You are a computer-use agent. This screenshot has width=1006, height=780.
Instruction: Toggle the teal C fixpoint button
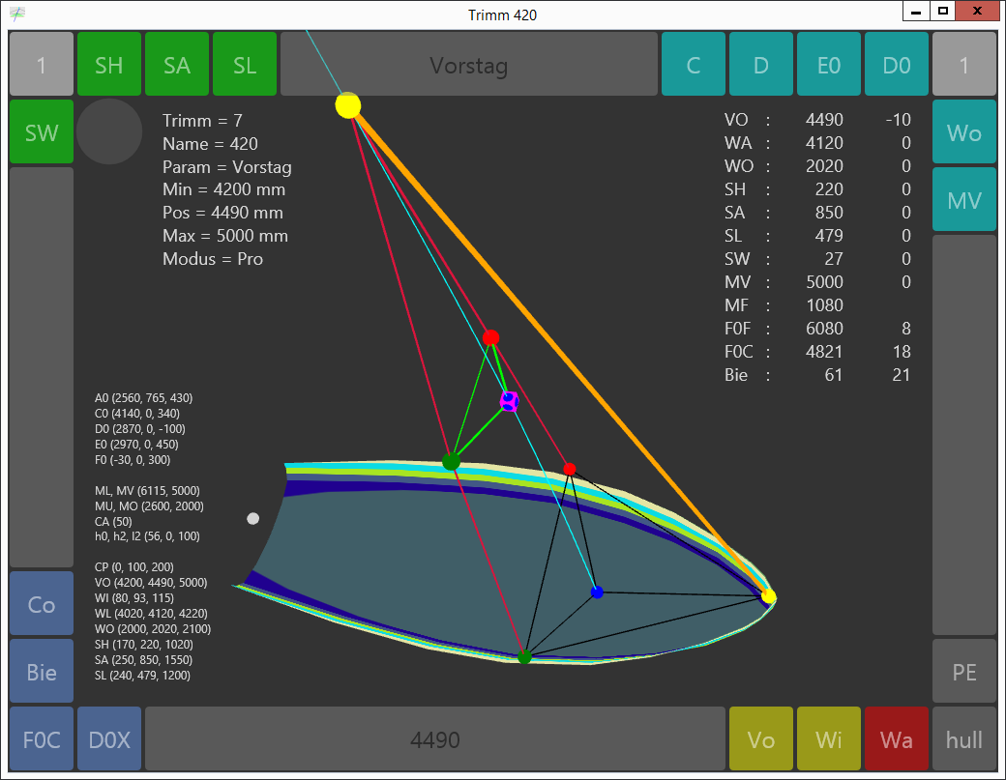pyautogui.click(x=693, y=65)
